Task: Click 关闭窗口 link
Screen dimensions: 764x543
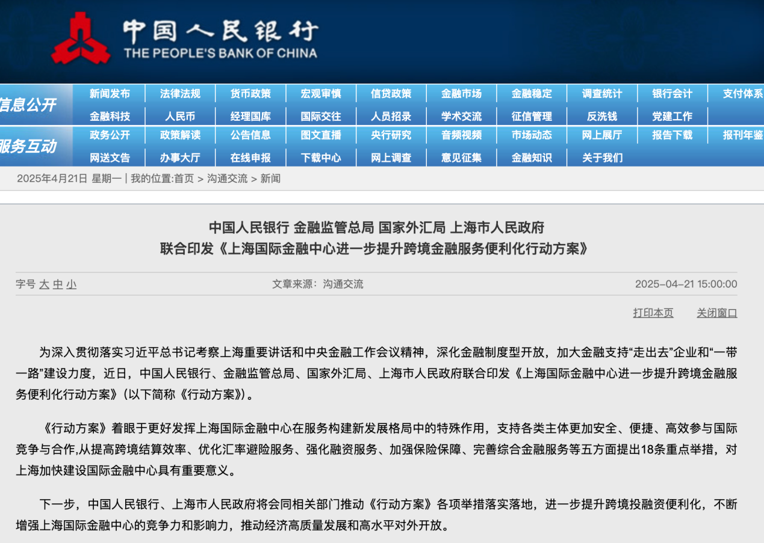Action: 717,313
